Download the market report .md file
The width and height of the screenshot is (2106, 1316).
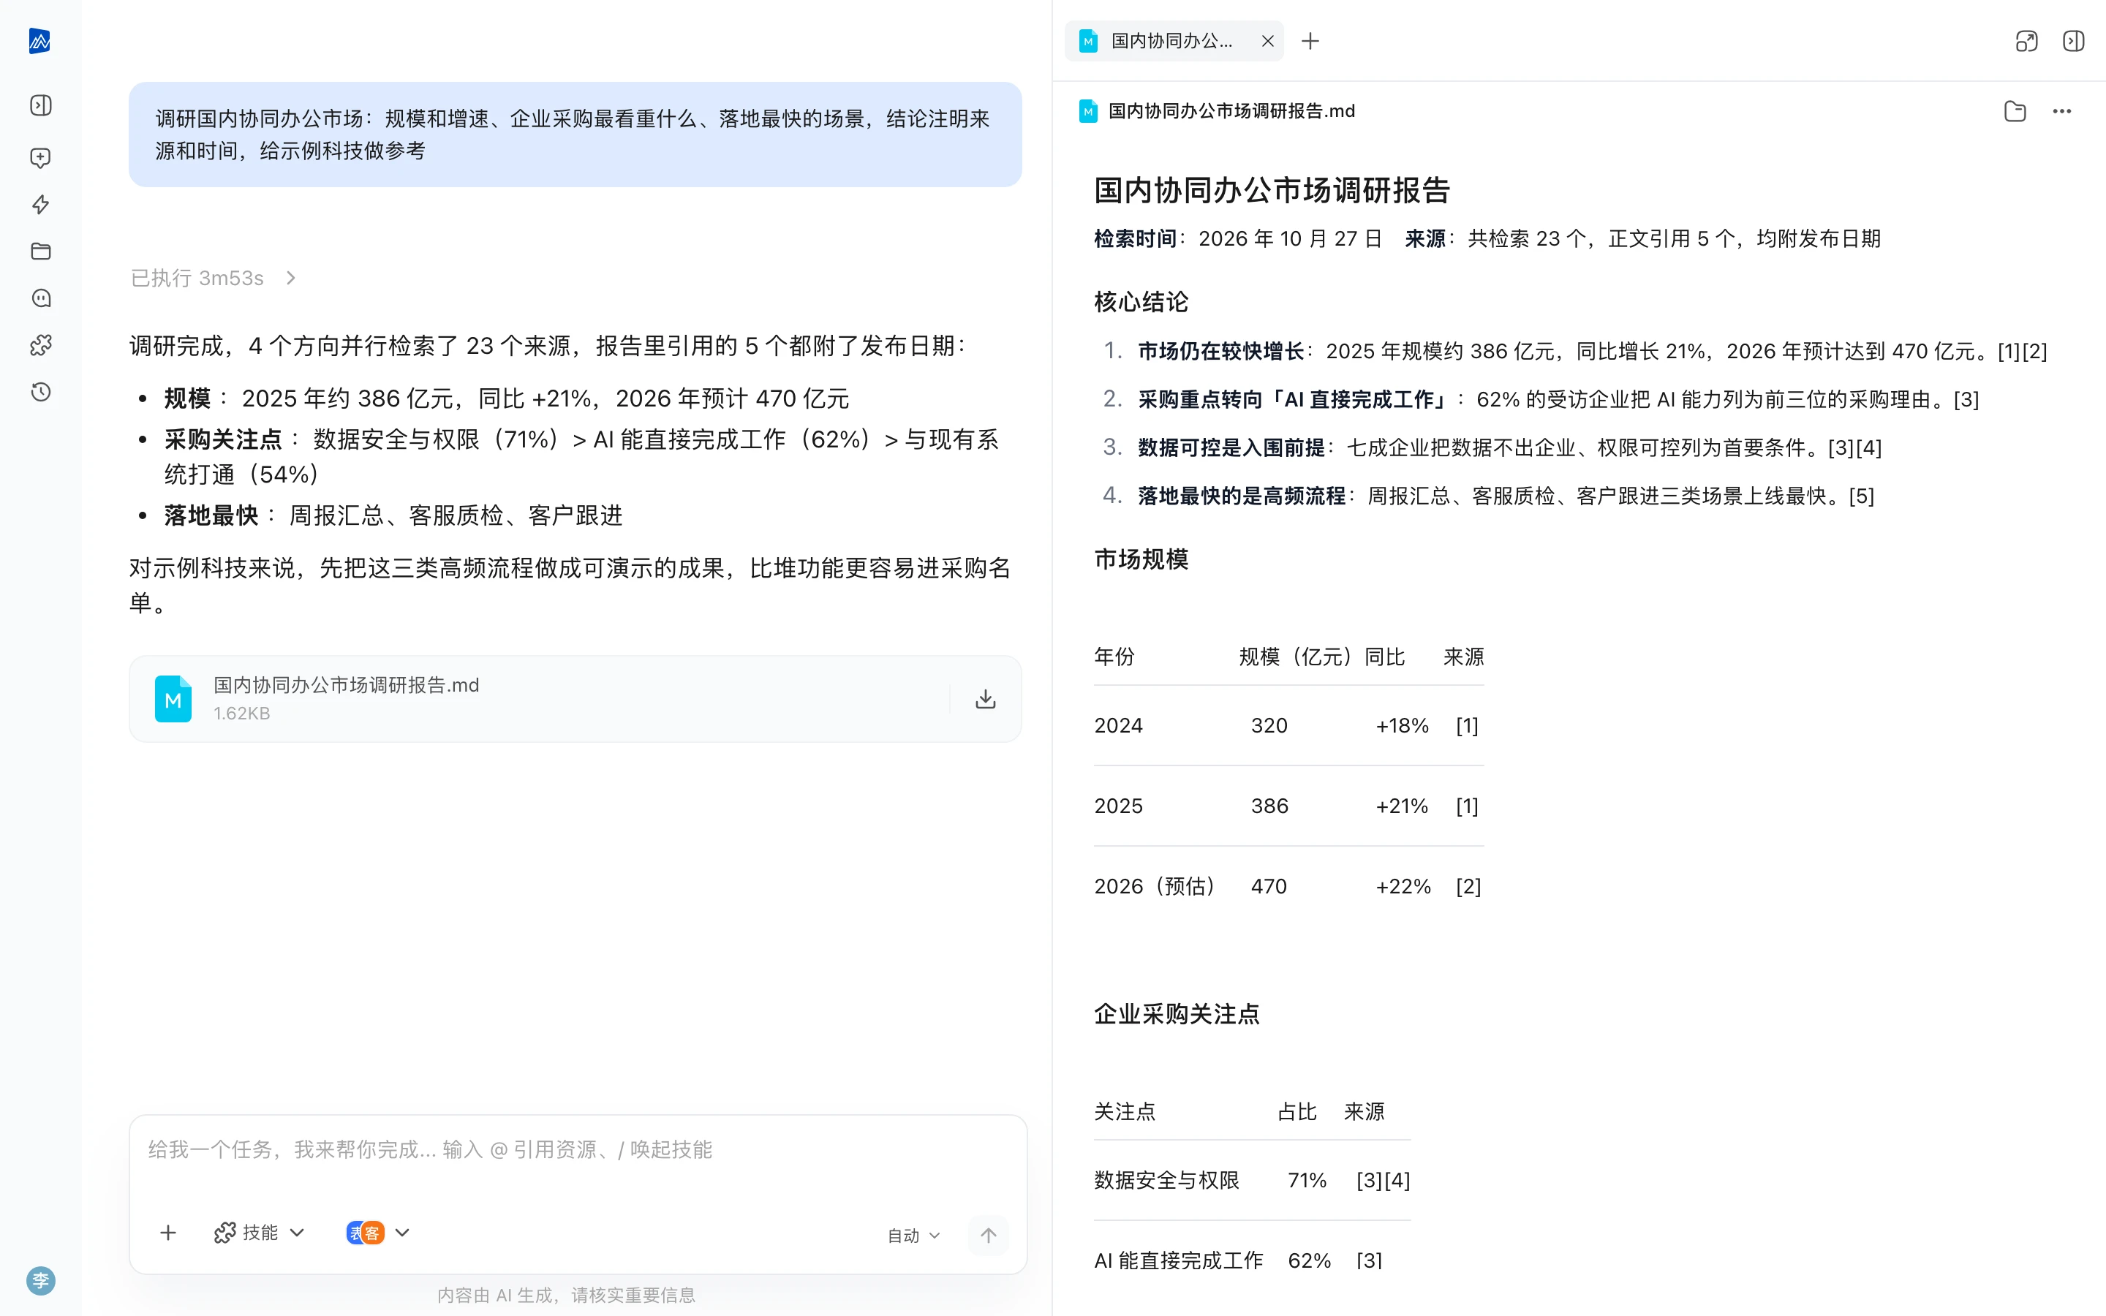coord(985,699)
